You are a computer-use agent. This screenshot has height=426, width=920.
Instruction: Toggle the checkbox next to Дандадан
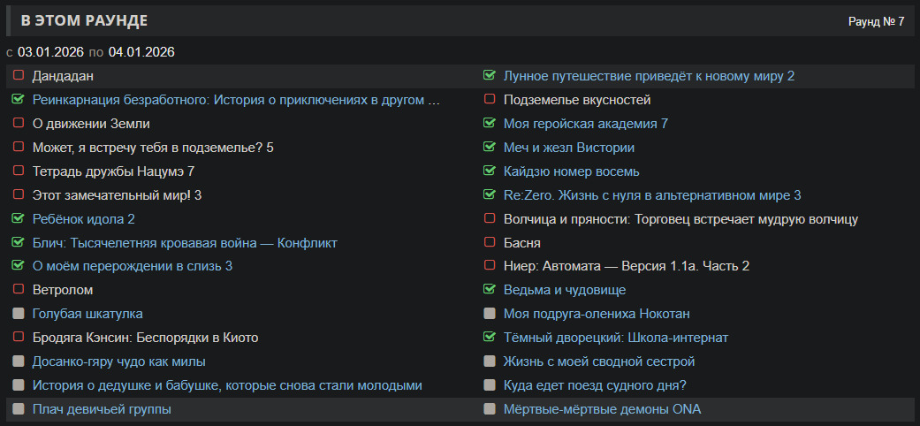tap(18, 76)
